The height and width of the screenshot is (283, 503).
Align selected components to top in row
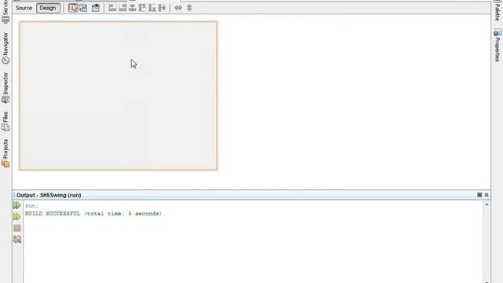click(142, 8)
